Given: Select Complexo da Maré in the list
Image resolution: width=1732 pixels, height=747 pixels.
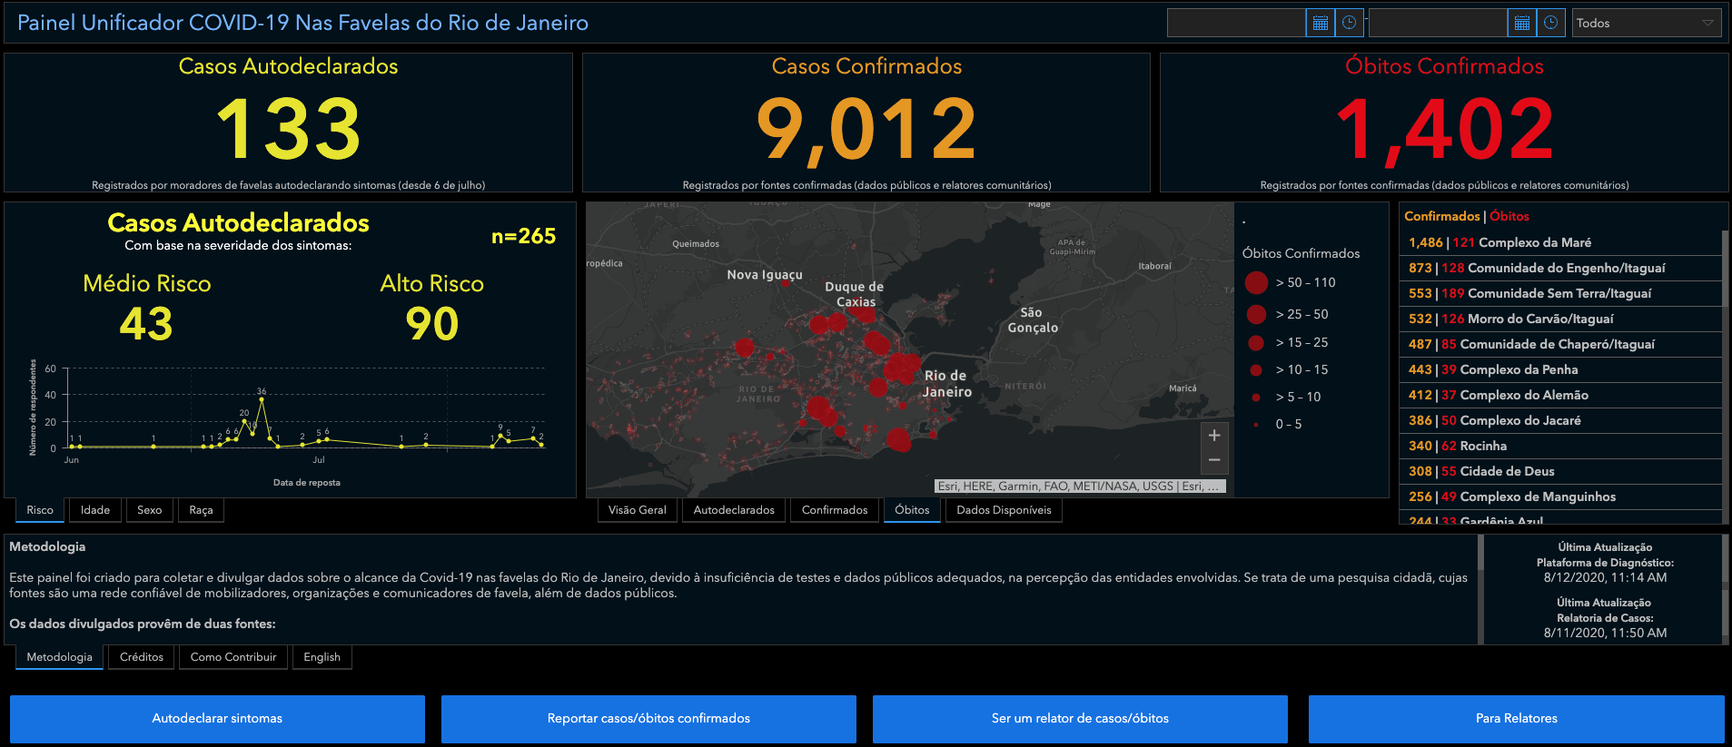Looking at the screenshot, I should pos(1534,242).
